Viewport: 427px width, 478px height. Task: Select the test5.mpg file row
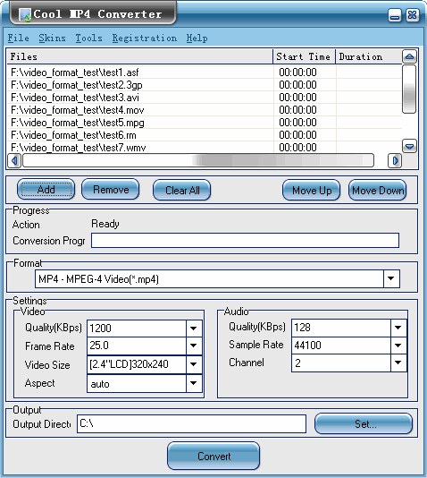205,123
